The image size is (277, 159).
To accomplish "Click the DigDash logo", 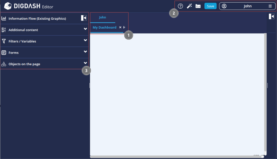I will tap(8, 6).
